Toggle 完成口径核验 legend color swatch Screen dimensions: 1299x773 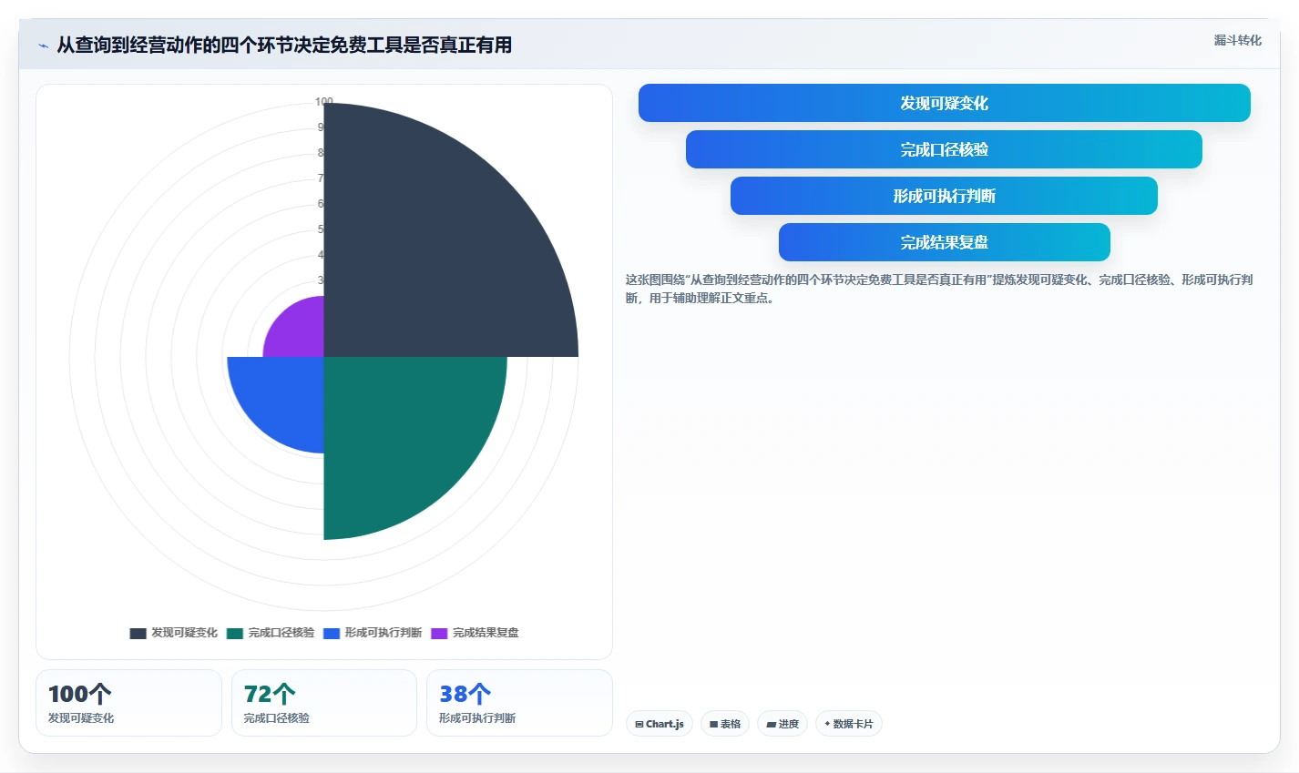pos(235,633)
